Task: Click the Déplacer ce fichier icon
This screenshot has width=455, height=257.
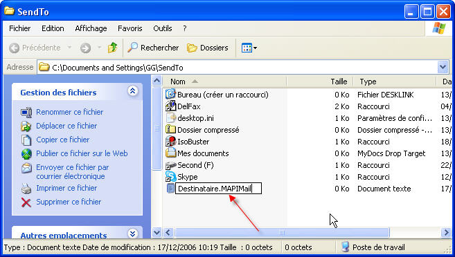Action: click(x=26, y=126)
